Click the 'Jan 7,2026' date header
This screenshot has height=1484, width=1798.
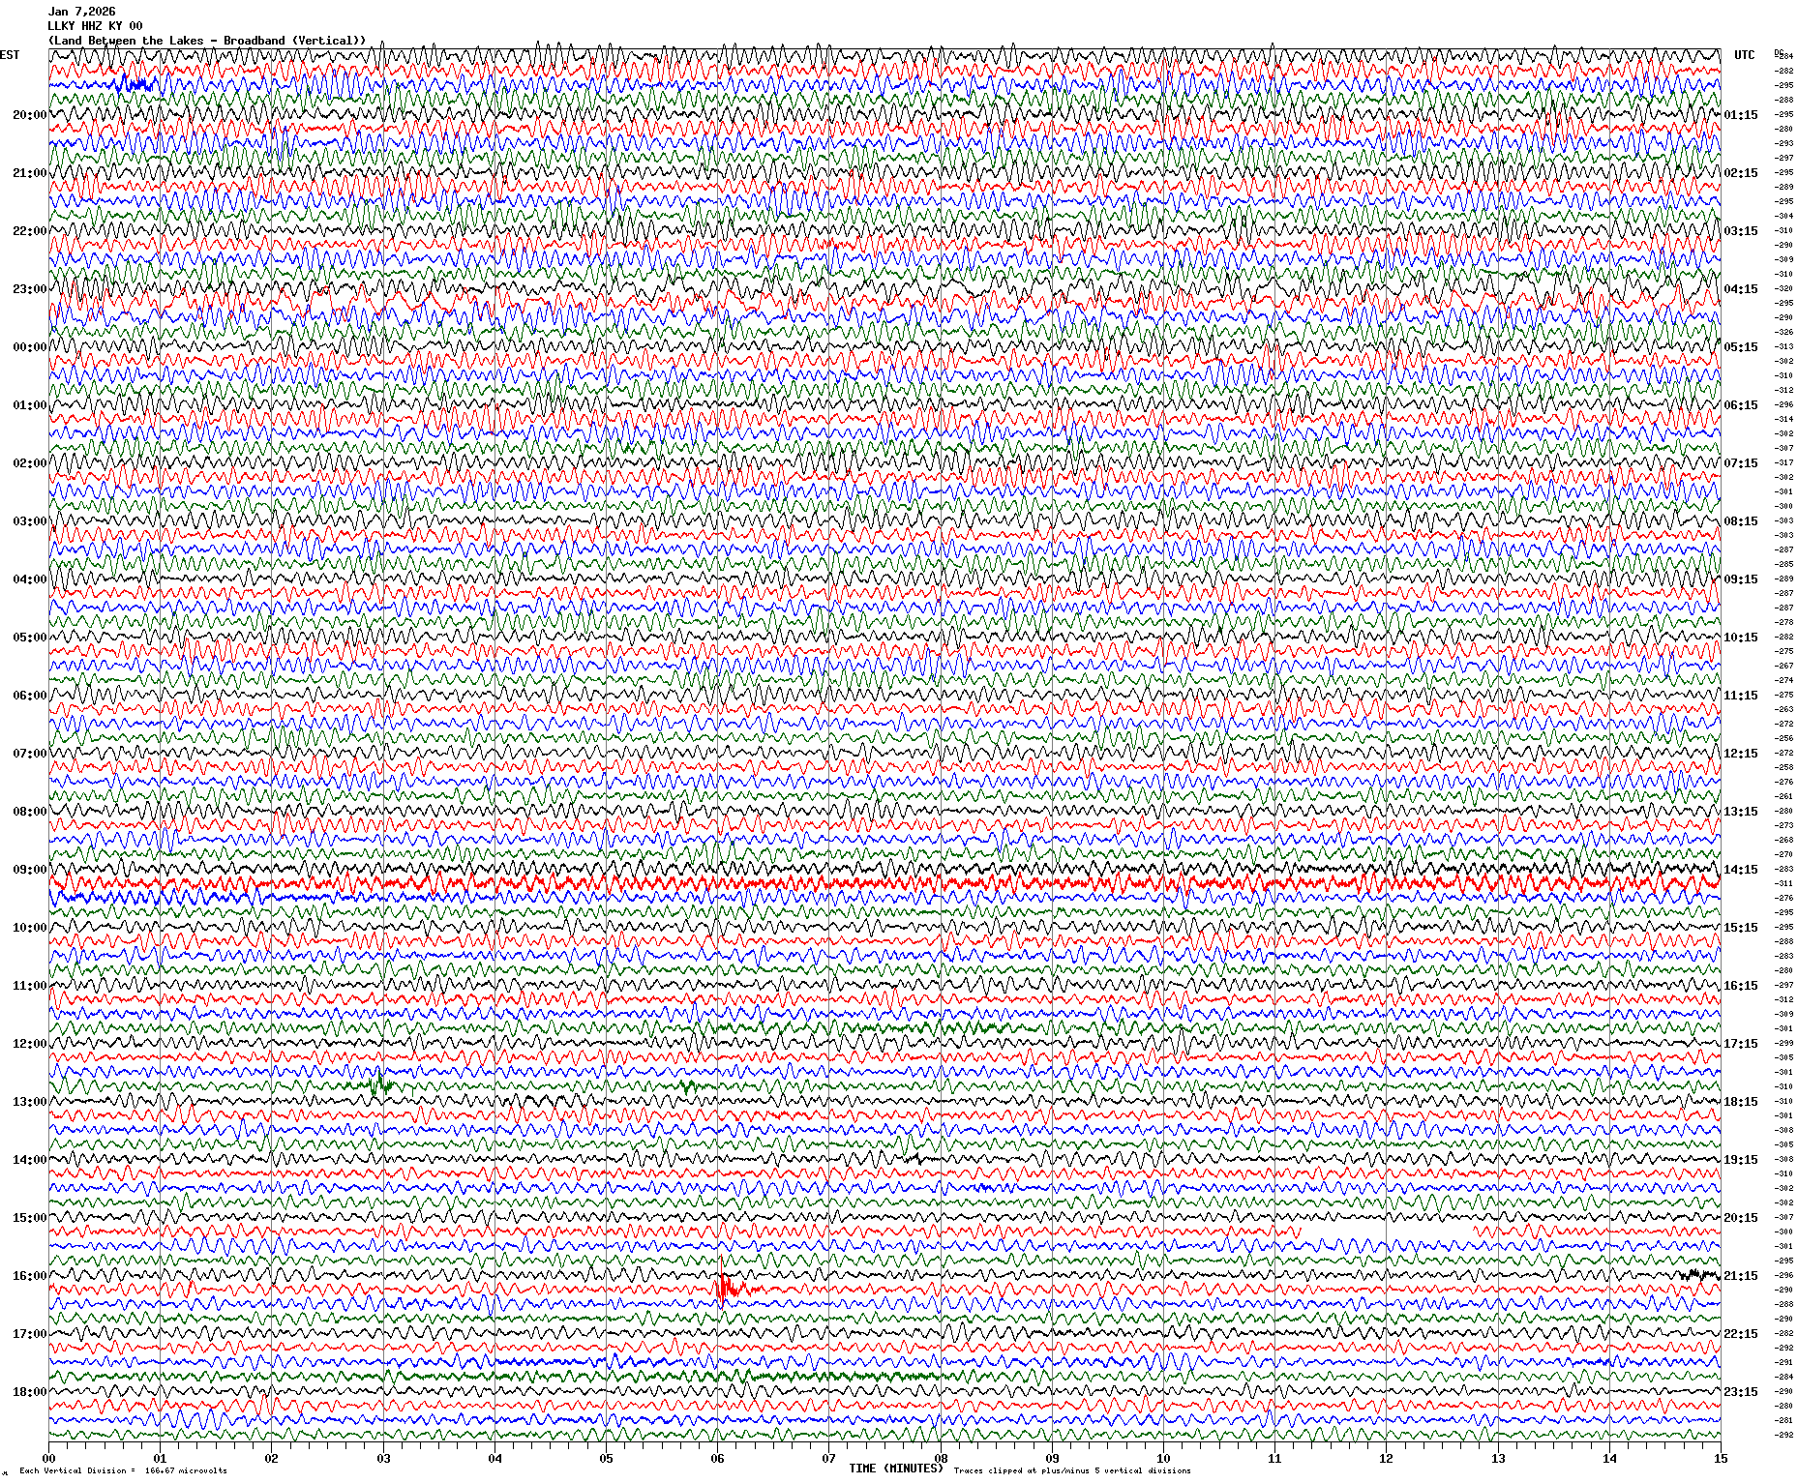coord(82,12)
